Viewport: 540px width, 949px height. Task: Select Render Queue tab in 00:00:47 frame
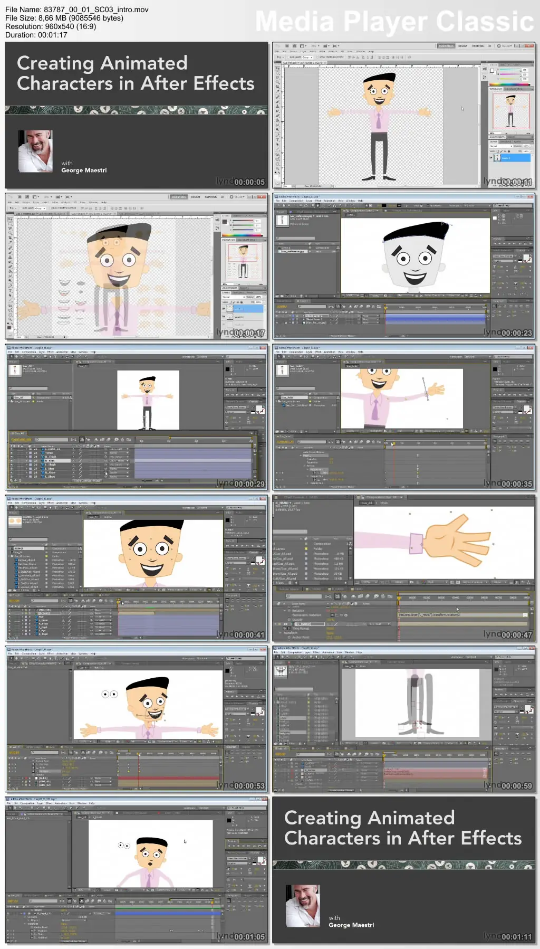289,589
